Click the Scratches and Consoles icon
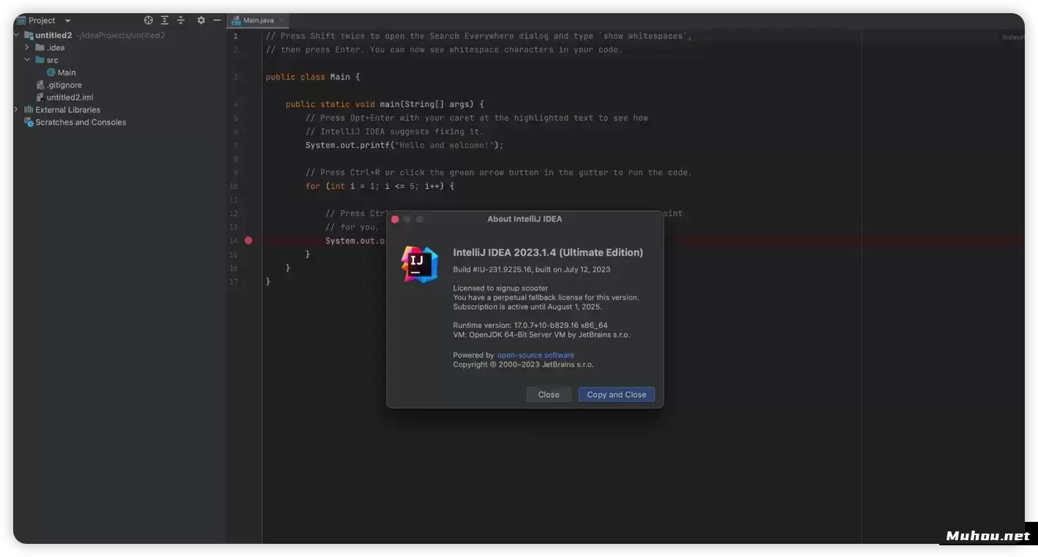The height and width of the screenshot is (557, 1038). [29, 122]
